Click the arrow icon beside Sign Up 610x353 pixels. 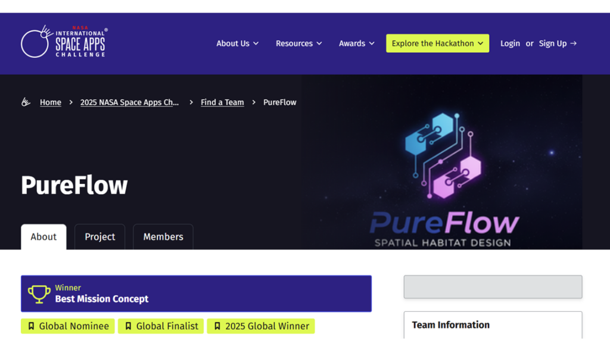tap(574, 43)
